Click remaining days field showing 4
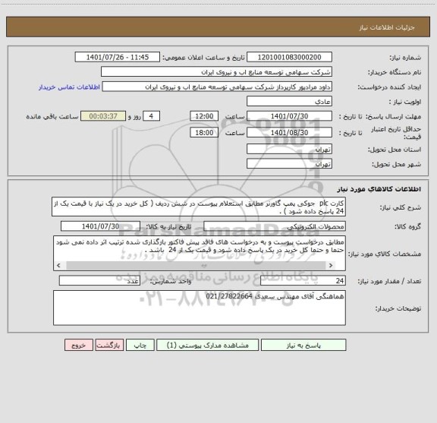This screenshot has height=423, width=437. [151, 116]
